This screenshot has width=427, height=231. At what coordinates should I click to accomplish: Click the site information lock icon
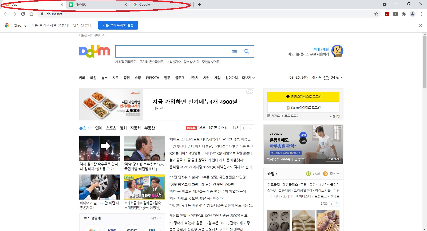tap(42, 14)
